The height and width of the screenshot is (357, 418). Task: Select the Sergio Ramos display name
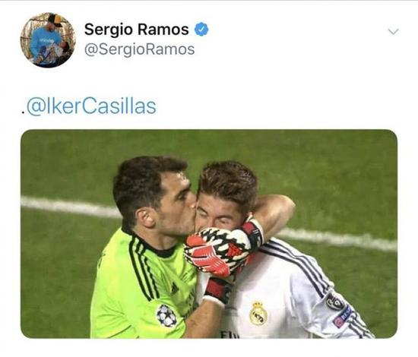pyautogui.click(x=137, y=30)
